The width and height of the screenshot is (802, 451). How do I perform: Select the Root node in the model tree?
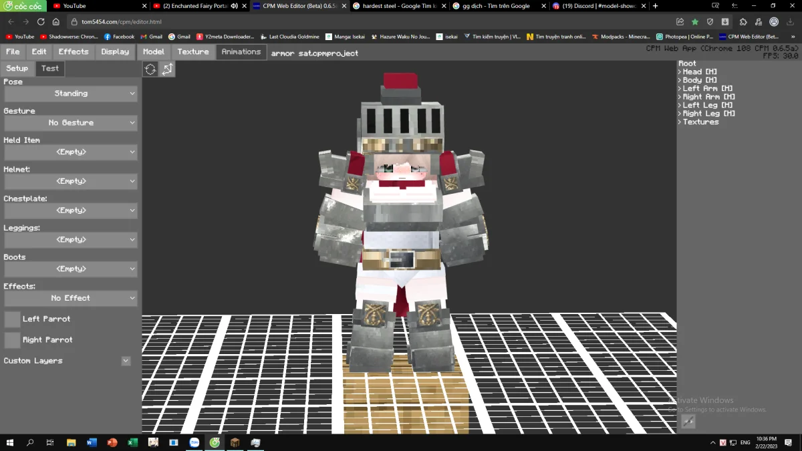click(687, 63)
